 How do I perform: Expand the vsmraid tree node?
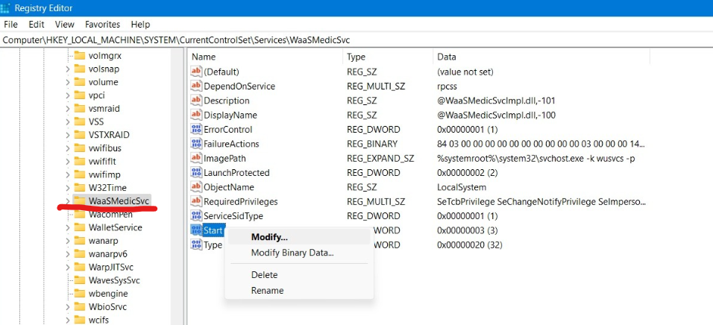click(x=67, y=109)
